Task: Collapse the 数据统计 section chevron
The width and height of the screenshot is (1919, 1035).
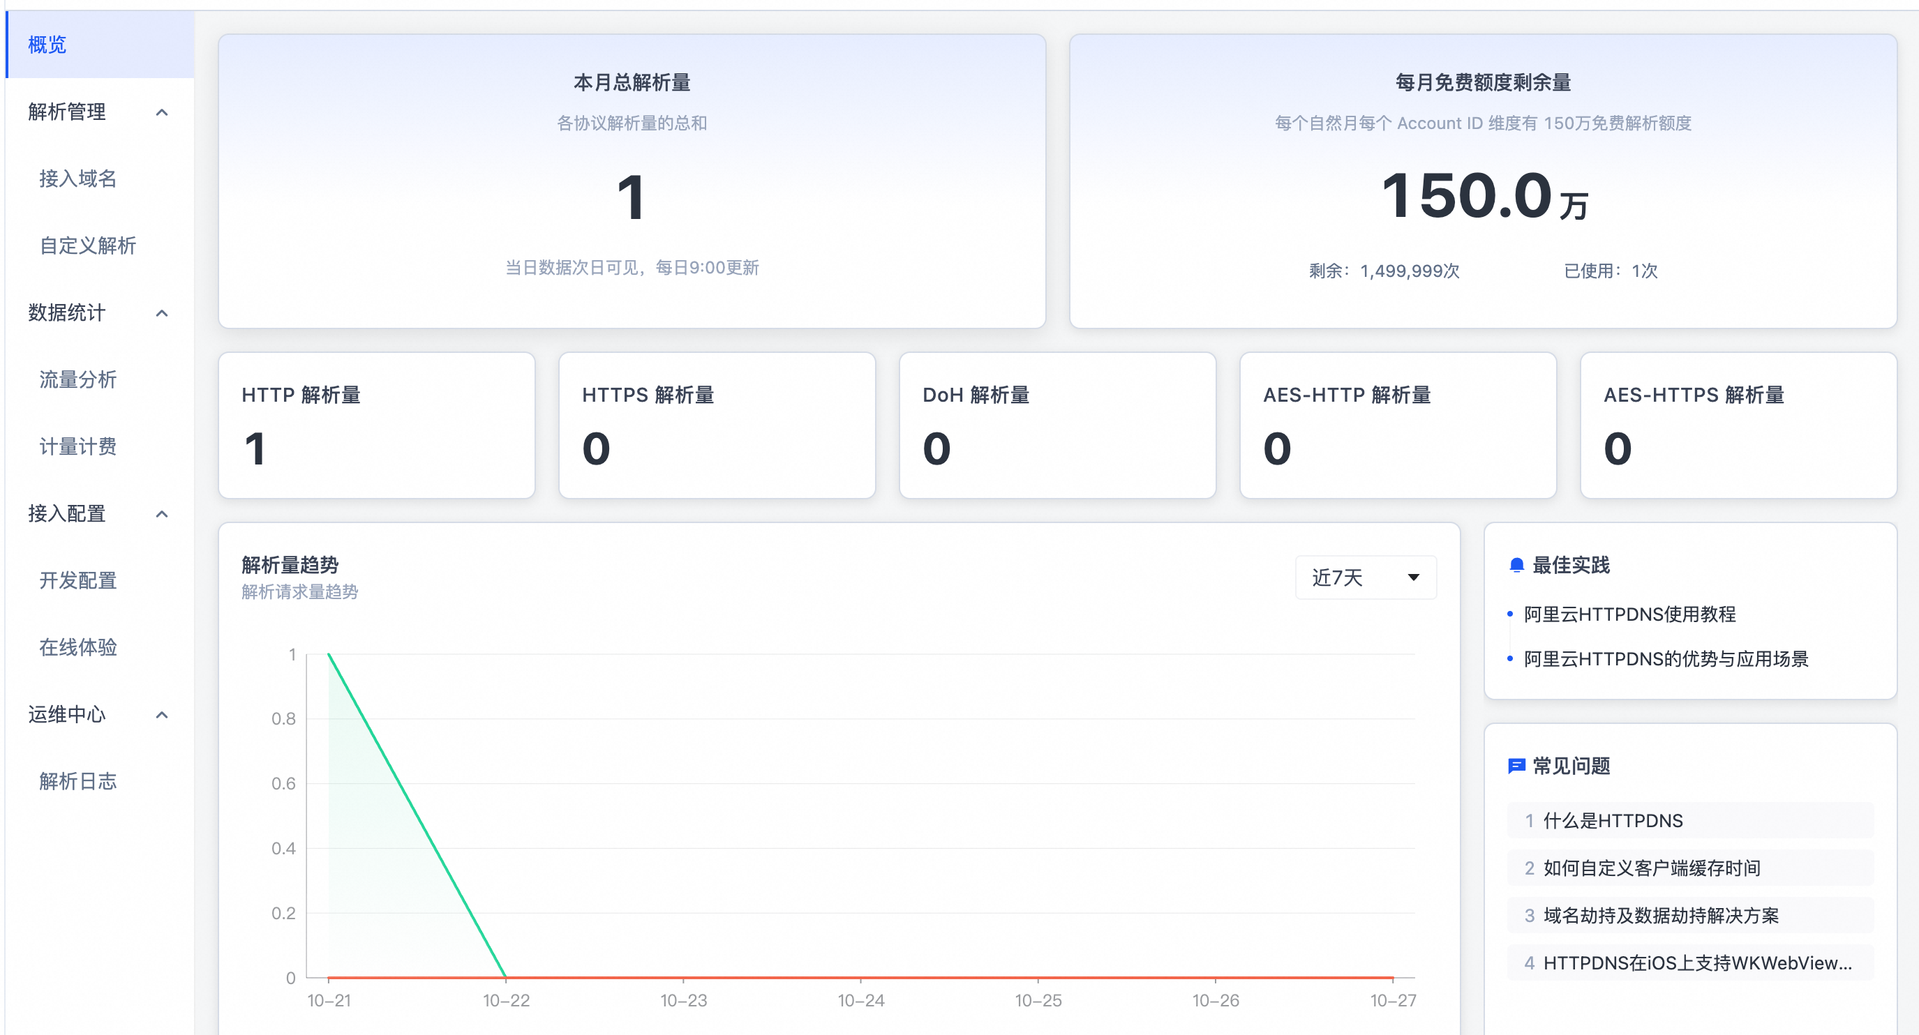Action: tap(162, 313)
